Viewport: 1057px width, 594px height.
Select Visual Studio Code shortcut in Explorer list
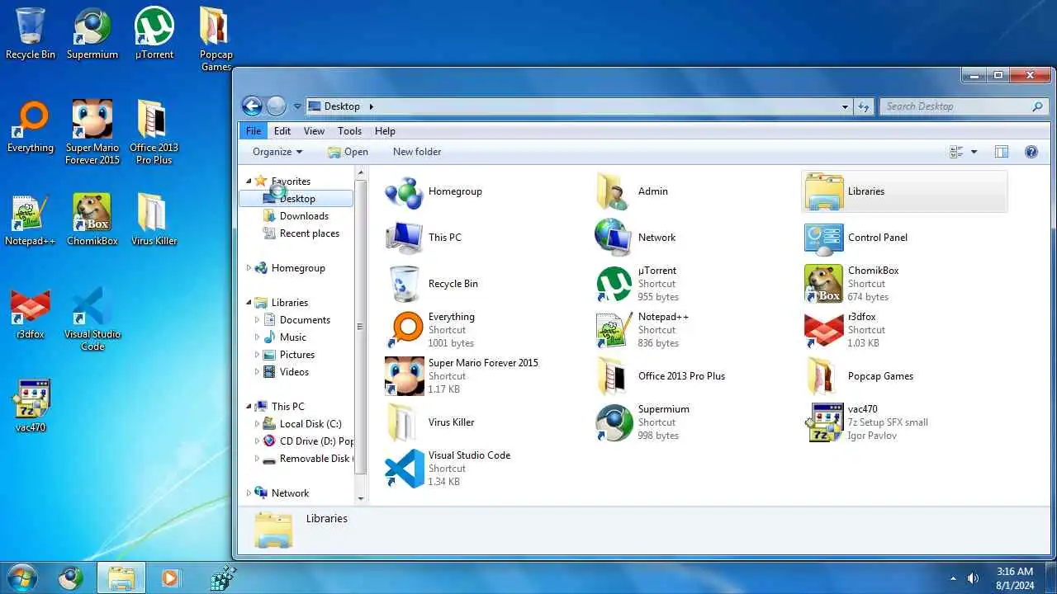[x=405, y=469]
